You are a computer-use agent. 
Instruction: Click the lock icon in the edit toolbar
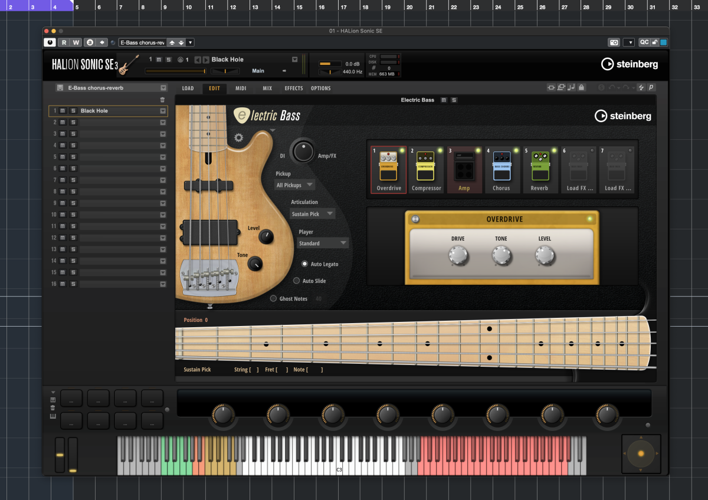click(581, 88)
